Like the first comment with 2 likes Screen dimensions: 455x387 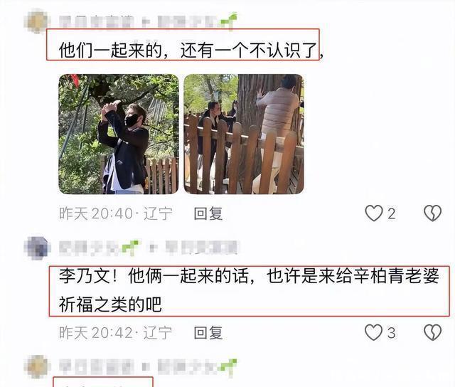373,213
